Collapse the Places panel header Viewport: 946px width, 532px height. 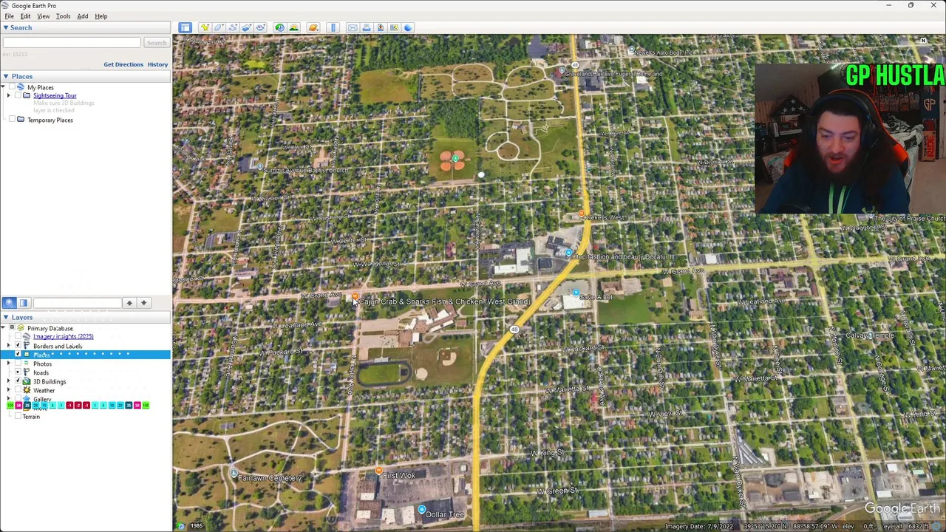[5, 76]
